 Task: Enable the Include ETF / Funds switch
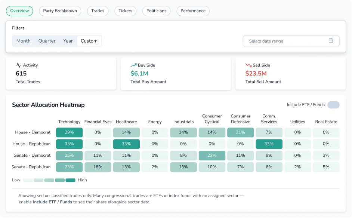pyautogui.click(x=333, y=105)
